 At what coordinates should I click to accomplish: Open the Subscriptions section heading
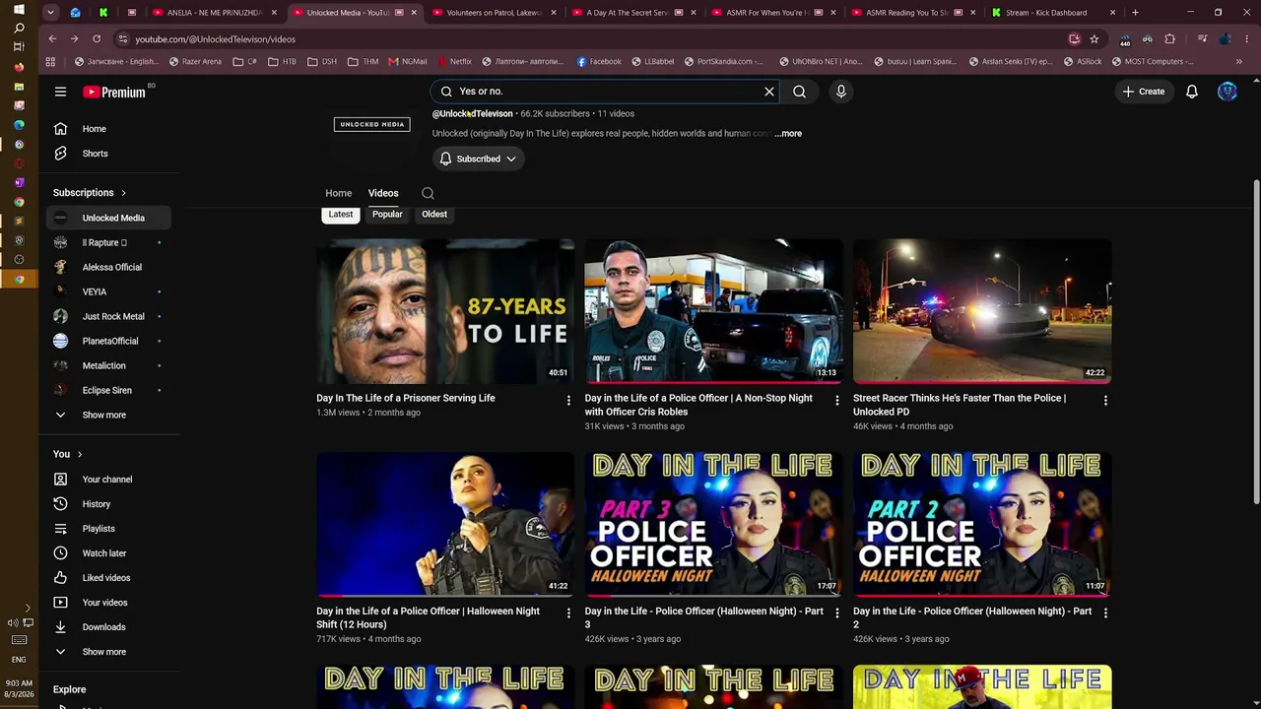[90, 193]
